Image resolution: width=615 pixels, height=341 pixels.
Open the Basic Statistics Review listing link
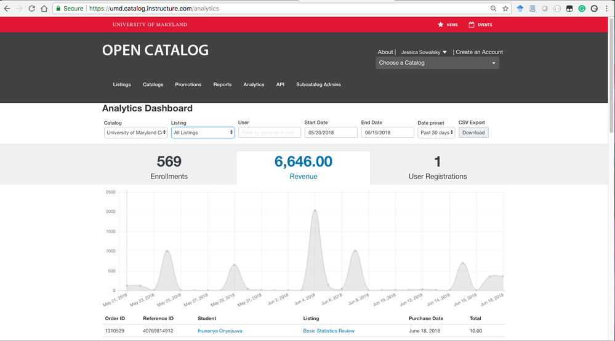(329, 331)
